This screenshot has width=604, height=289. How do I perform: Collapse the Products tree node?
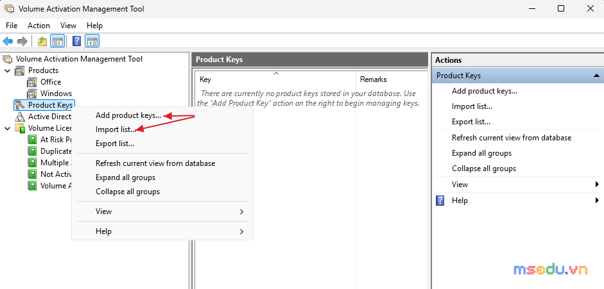click(x=8, y=70)
